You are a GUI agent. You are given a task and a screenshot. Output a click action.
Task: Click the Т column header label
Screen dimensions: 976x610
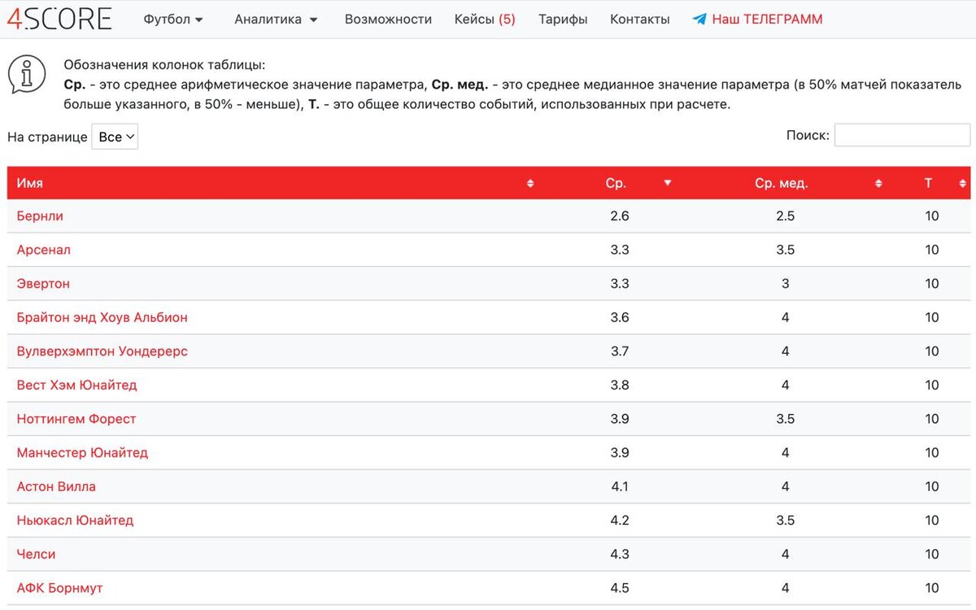pos(928,184)
